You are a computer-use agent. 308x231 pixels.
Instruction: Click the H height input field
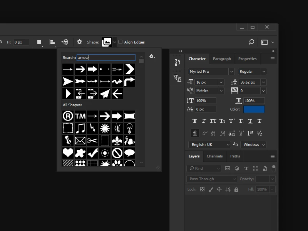coord(21,42)
